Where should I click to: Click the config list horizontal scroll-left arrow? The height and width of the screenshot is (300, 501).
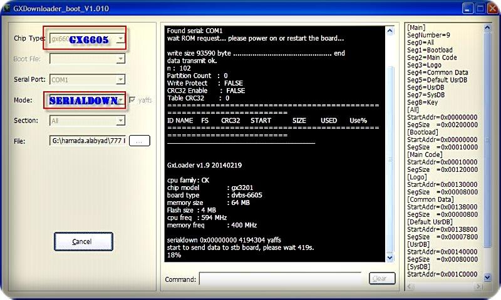point(411,286)
